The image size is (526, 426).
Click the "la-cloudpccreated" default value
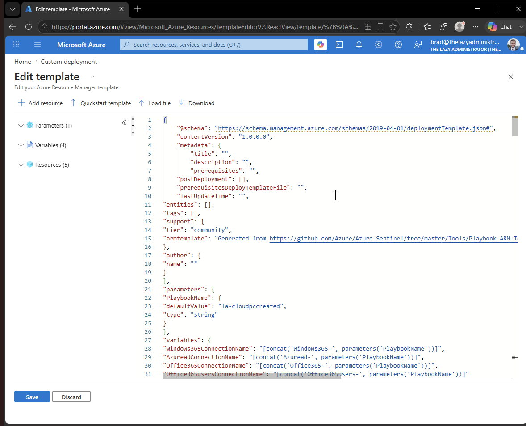(250, 306)
